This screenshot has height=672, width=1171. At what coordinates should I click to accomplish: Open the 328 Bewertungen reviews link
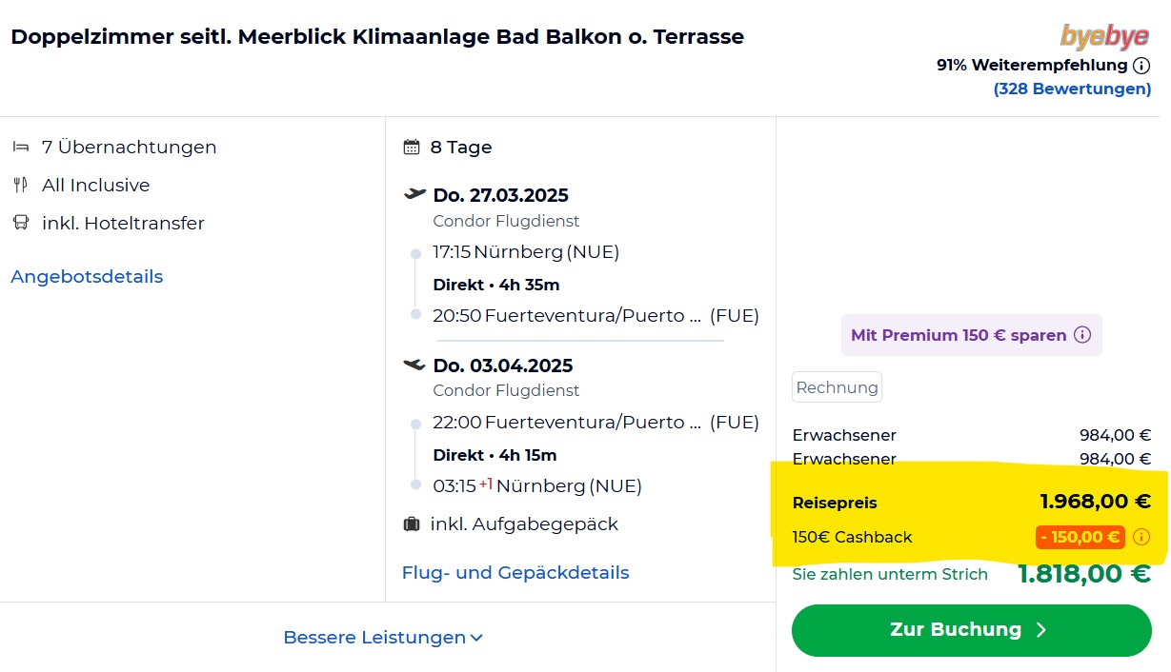click(1072, 89)
